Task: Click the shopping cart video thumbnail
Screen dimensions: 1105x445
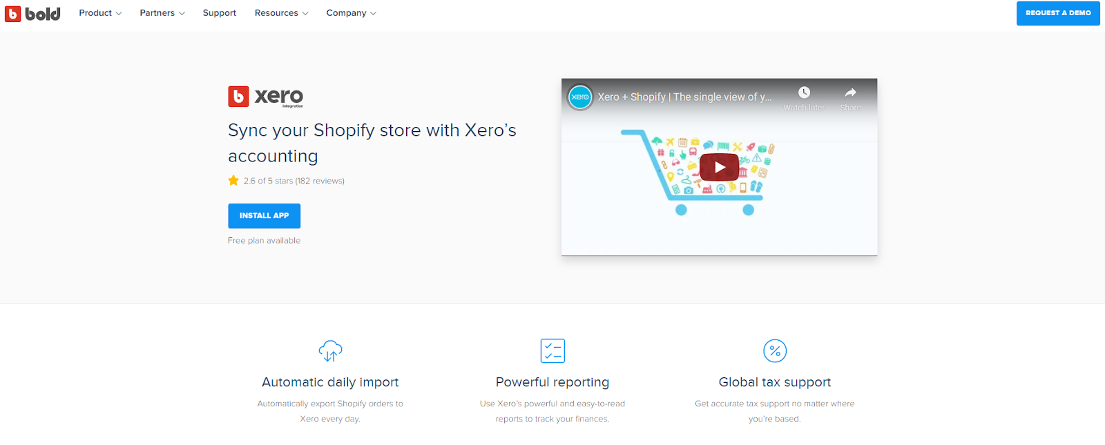Action: pyautogui.click(x=698, y=173)
